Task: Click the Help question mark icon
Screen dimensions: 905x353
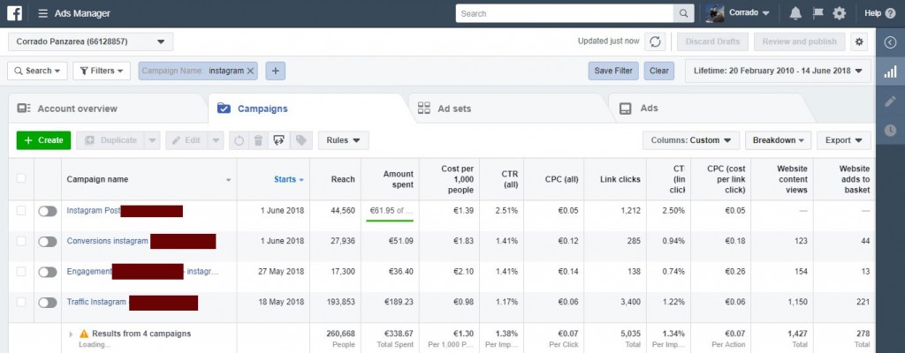Action: pos(891,13)
